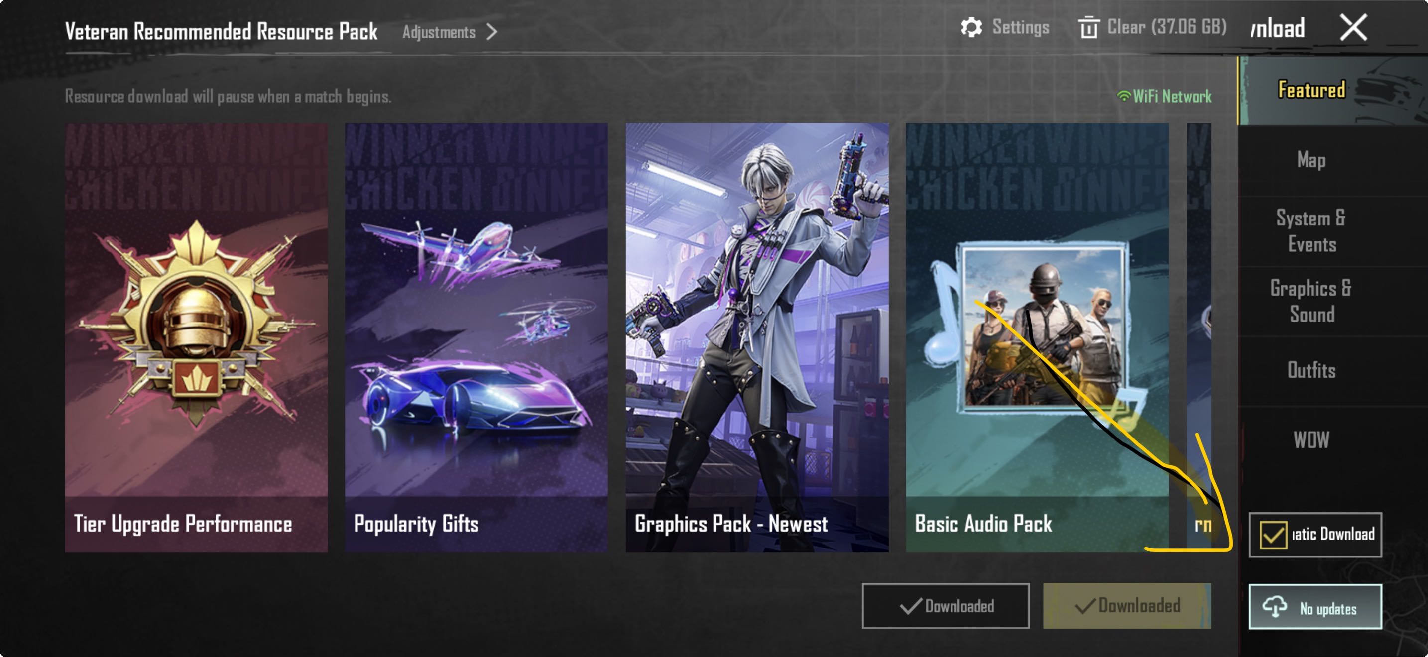Open the Adjustments link
This screenshot has width=1428, height=657.
click(x=439, y=32)
